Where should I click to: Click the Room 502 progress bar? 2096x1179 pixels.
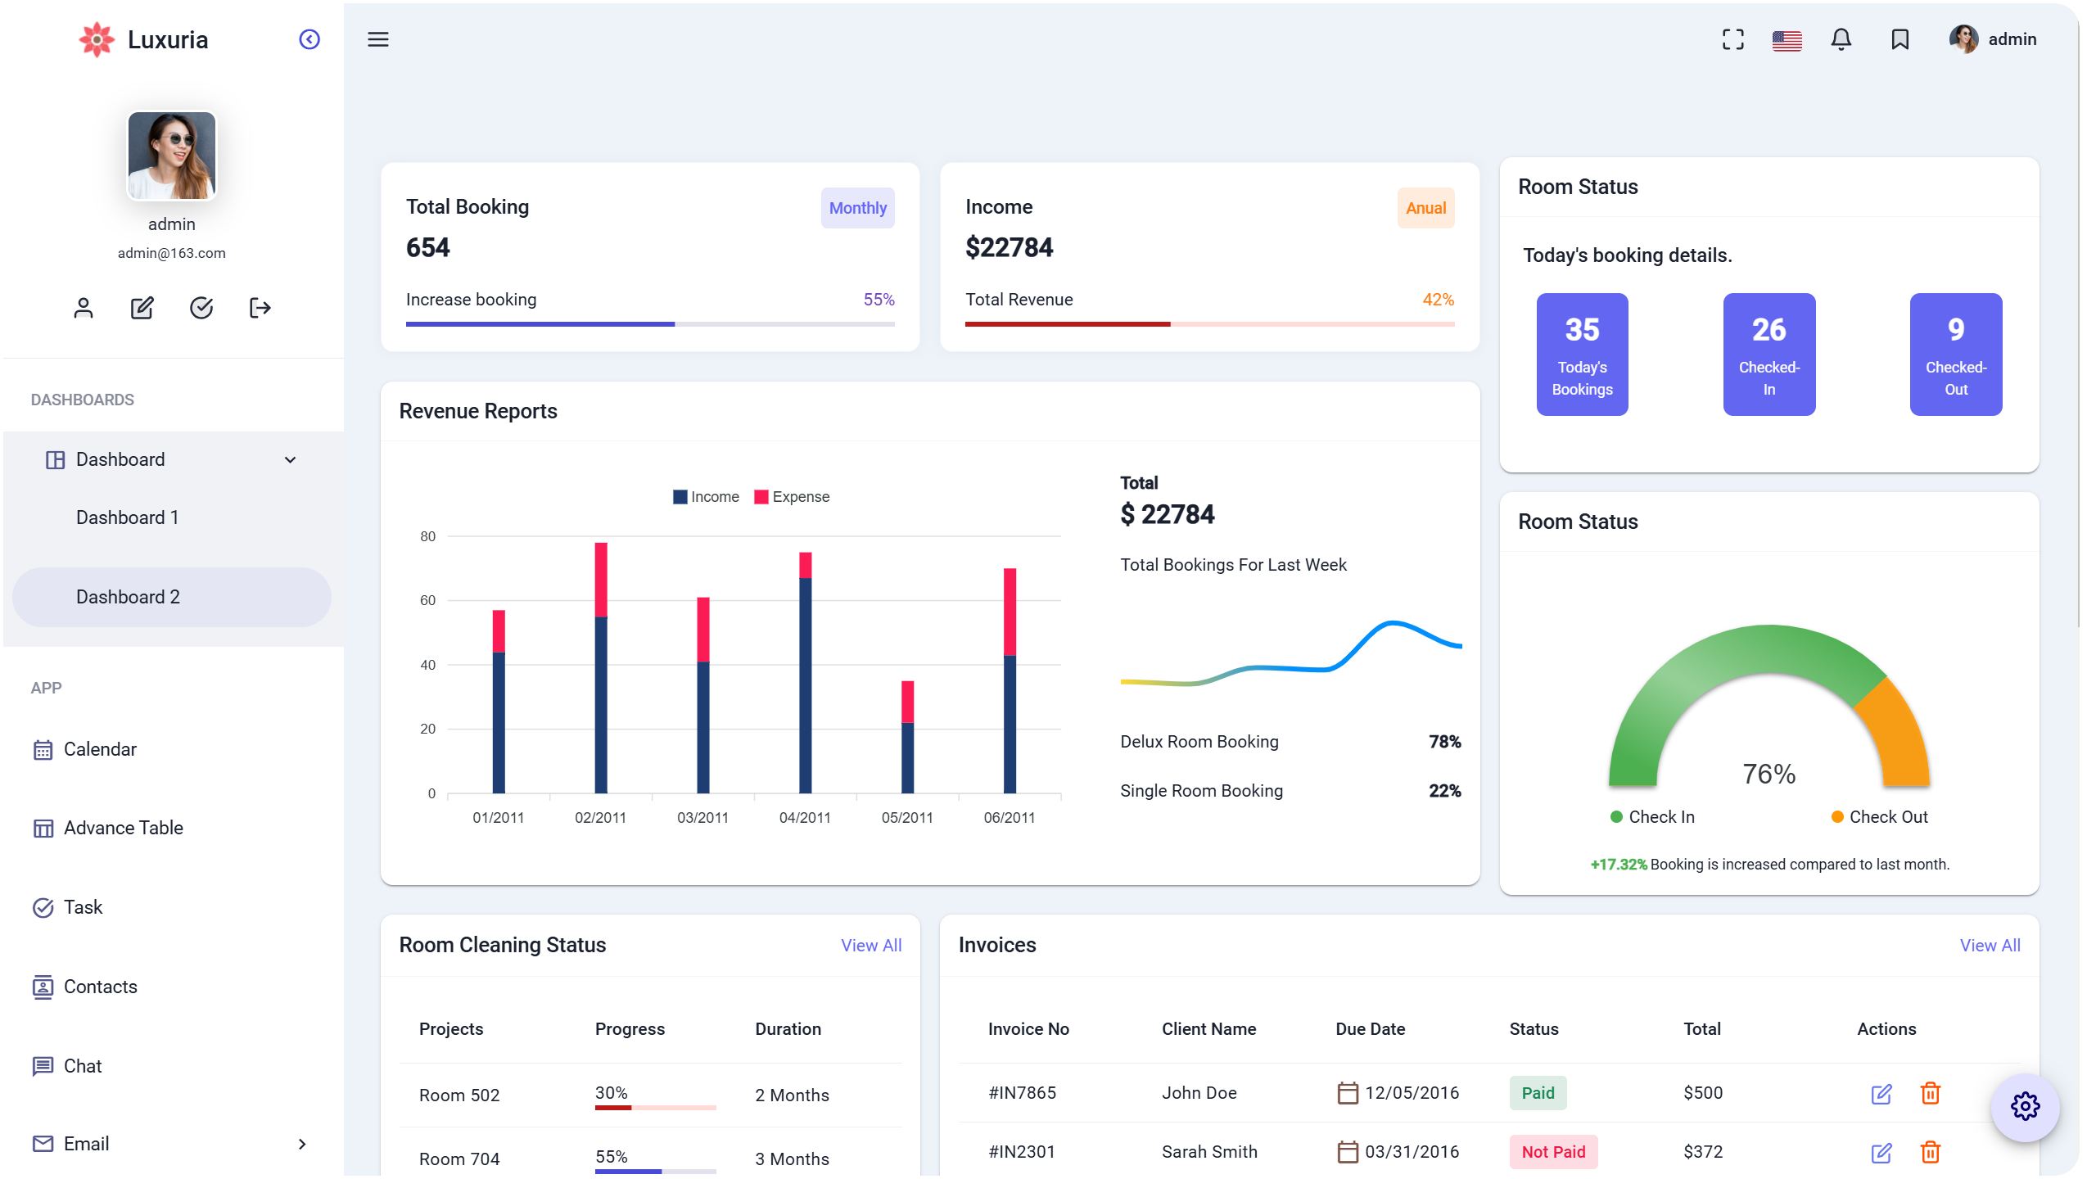pyautogui.click(x=655, y=1106)
